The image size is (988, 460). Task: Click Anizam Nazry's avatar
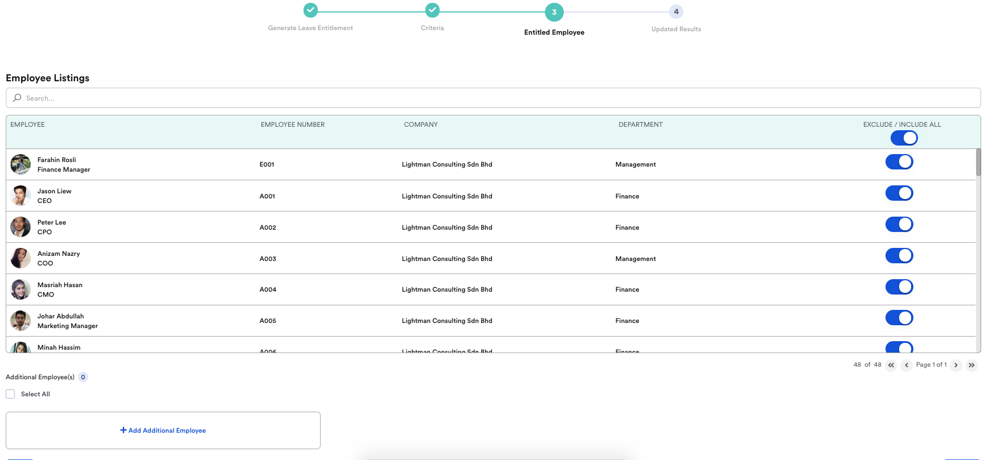21,258
